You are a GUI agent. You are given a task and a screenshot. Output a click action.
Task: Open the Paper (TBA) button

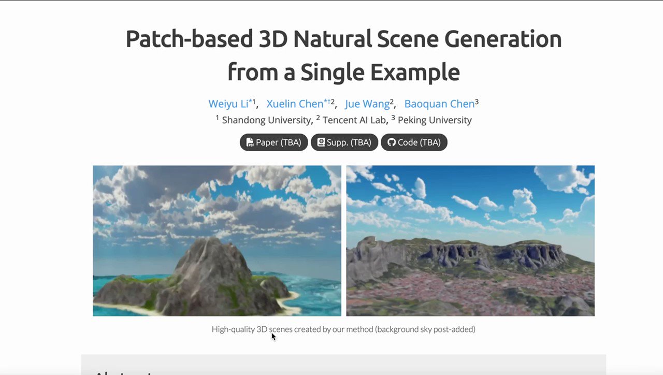click(273, 142)
